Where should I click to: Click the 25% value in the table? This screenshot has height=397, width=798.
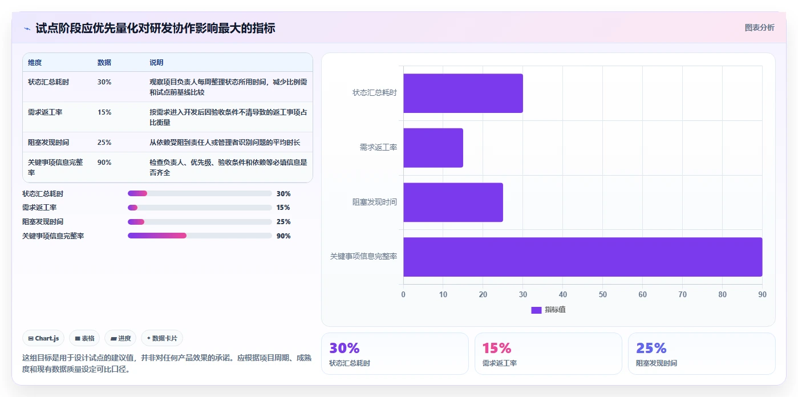click(104, 143)
